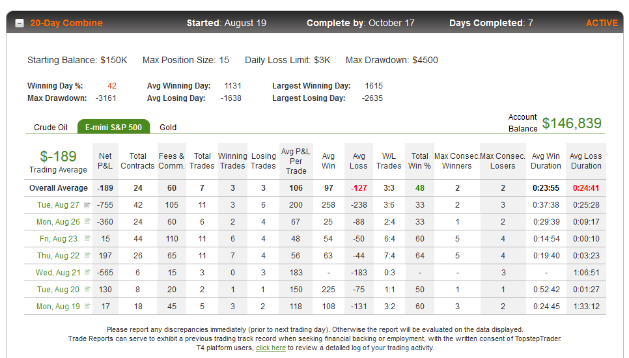Open the Mon, Aug 19 daily report
Screen dimensions: 629x358
(x=58, y=307)
